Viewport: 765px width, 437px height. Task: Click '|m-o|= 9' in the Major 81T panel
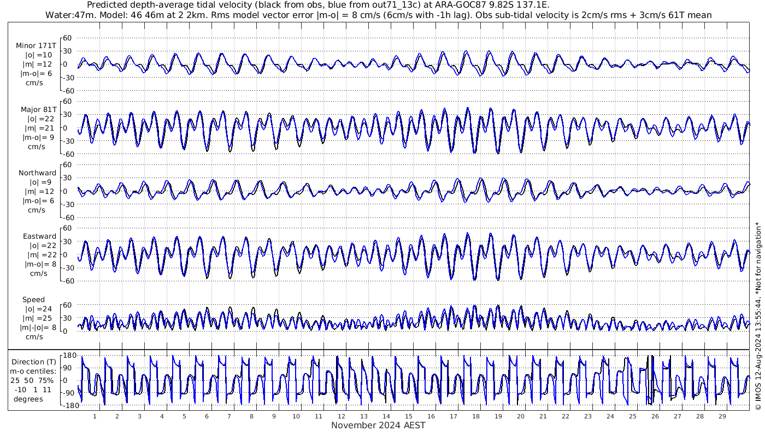[38, 138]
